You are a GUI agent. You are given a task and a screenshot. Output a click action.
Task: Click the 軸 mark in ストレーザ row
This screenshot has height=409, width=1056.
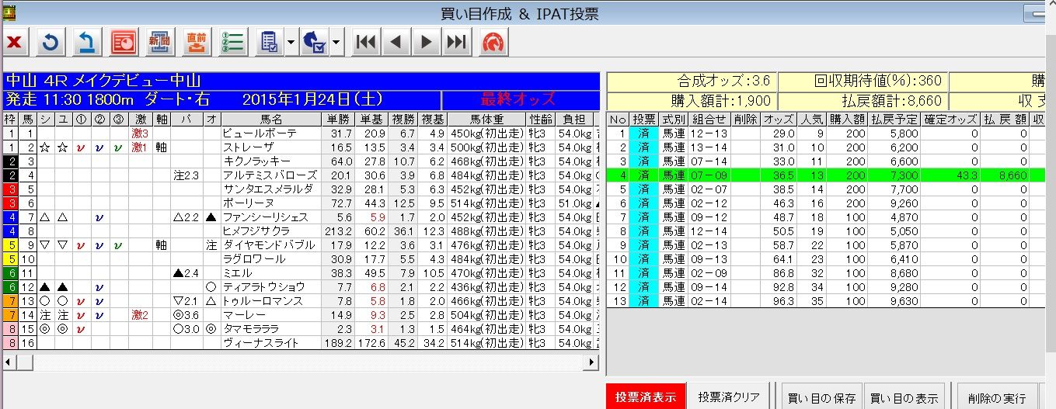162,147
